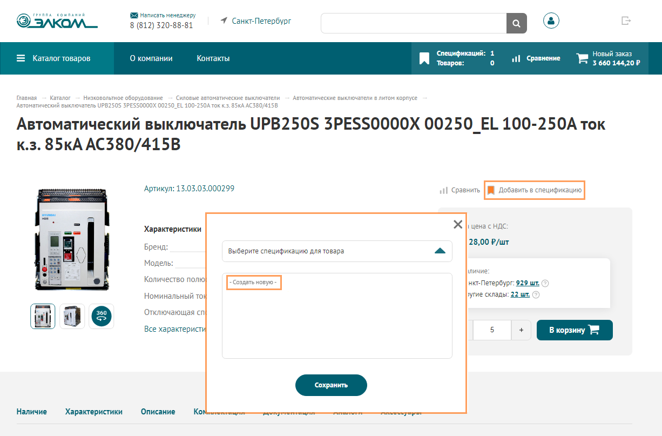Image resolution: width=662 pixels, height=436 pixels.
Task: Click the Написать менеджеру envelope link
Action: 163,15
